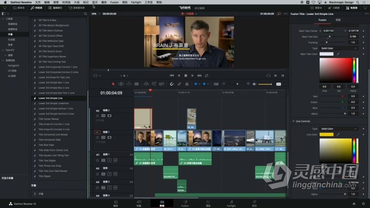Click the stop playback button
The height and width of the screenshot is (208, 370).
pyautogui.click(x=186, y=75)
